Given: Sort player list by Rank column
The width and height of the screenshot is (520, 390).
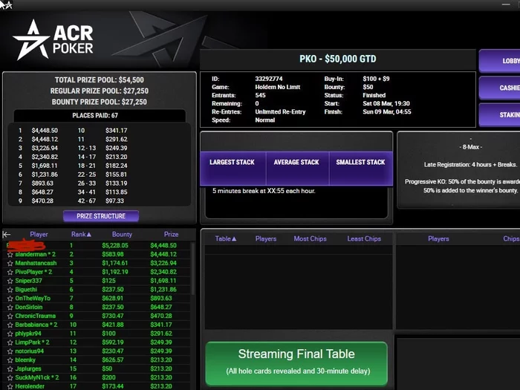Looking at the screenshot, I should (x=81, y=235).
